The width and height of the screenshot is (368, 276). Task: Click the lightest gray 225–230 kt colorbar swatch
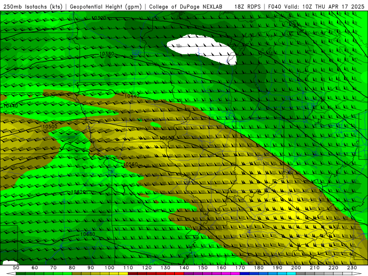pyautogui.click(x=347, y=273)
